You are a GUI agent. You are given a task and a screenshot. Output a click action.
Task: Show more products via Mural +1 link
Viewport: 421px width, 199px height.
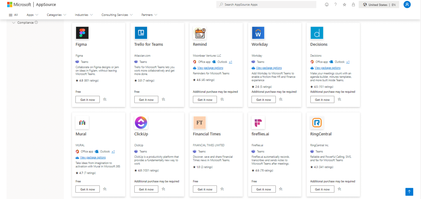(x=113, y=152)
